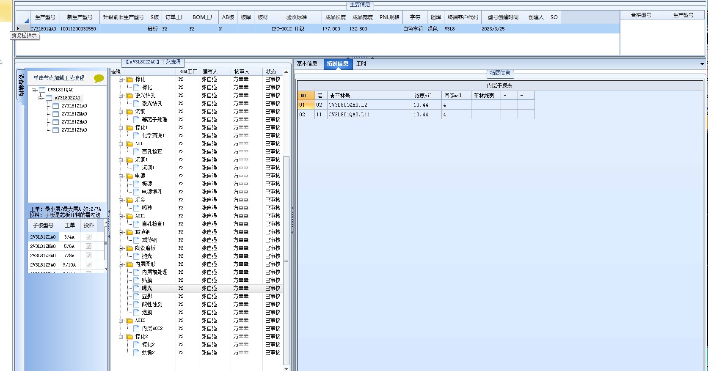This screenshot has height=371, width=708.
Task: Sort by the 生产型号 column header
Action: point(45,17)
